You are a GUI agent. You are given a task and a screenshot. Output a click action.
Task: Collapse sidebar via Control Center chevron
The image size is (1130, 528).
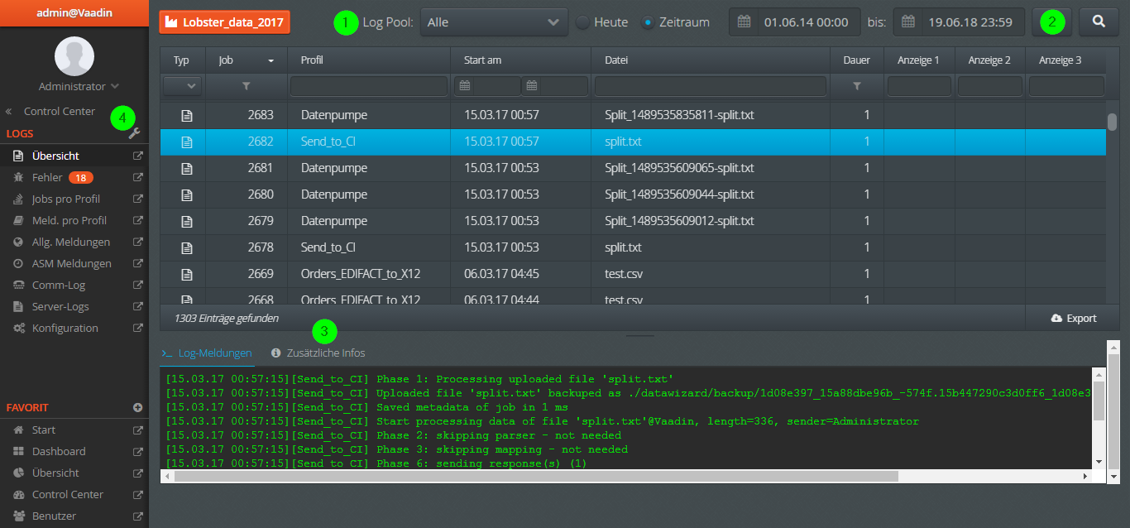[9, 111]
